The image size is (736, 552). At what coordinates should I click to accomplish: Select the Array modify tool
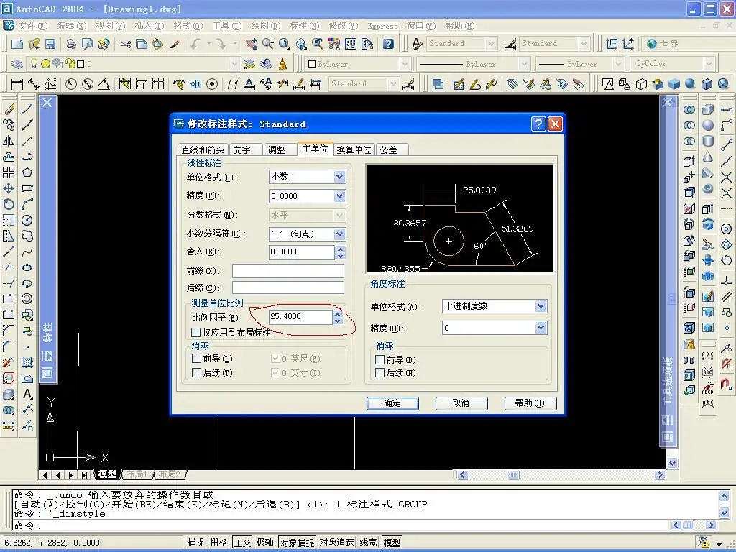coord(9,172)
